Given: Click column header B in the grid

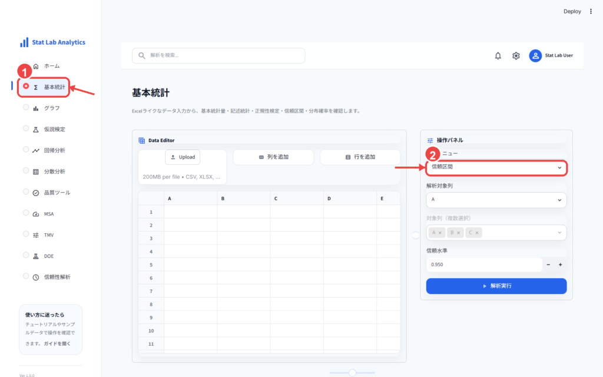Looking at the screenshot, I should (243, 199).
